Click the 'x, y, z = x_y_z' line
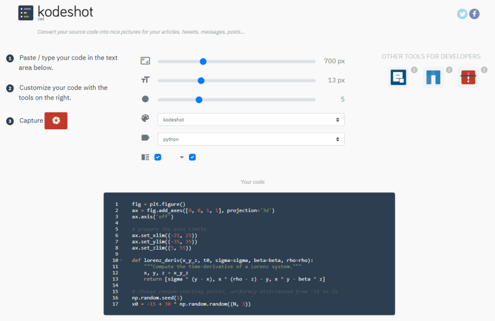The image size is (495, 321). [x=166, y=273]
